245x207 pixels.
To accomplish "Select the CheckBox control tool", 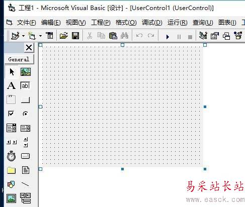I will 11,114.
